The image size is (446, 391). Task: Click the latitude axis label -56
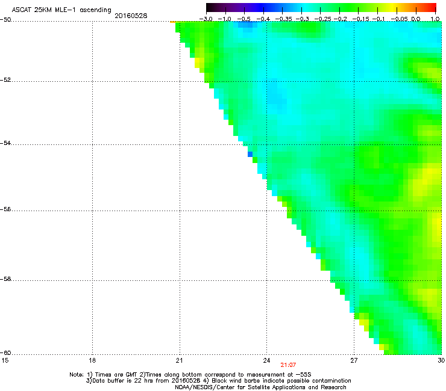tap(5, 209)
